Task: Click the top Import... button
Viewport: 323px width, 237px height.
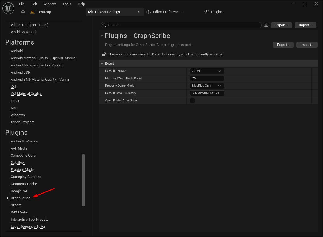Action: pos(305,25)
